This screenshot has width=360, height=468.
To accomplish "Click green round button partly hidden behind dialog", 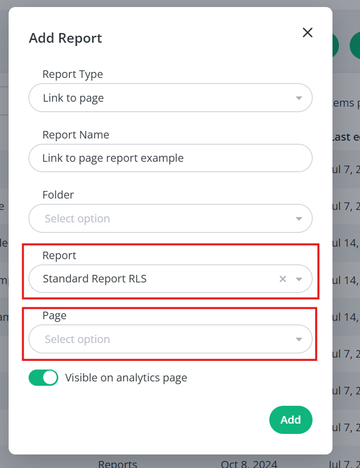I will pos(336,45).
